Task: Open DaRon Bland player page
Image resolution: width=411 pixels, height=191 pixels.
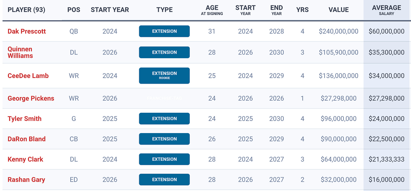Action: (27, 139)
